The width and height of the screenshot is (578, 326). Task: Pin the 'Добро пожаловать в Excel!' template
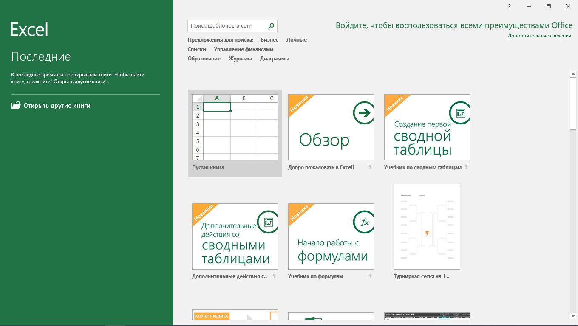tap(370, 167)
